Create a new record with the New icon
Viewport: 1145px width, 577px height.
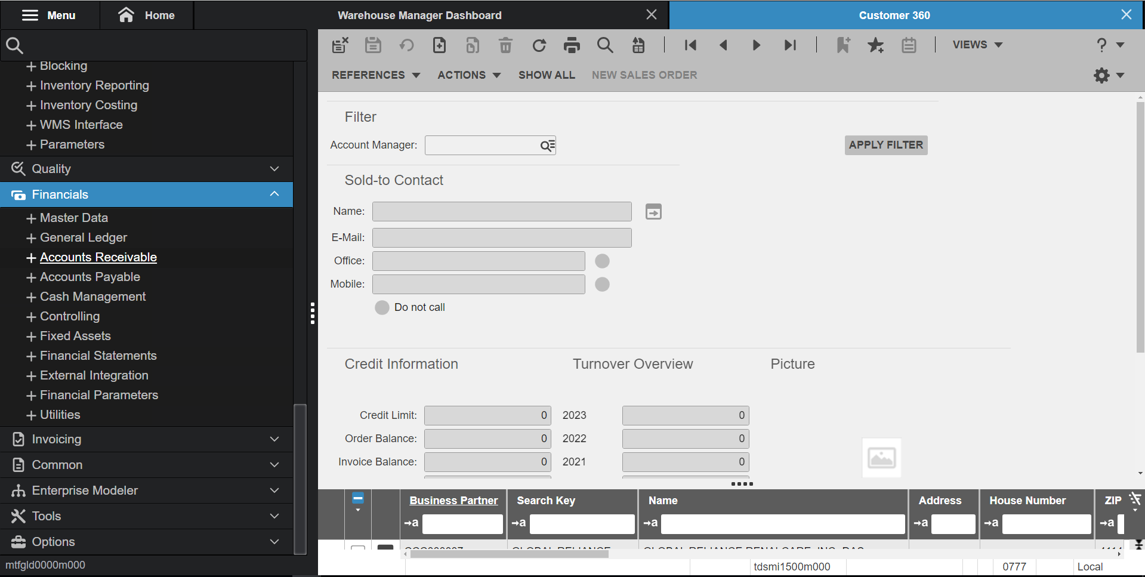click(439, 45)
